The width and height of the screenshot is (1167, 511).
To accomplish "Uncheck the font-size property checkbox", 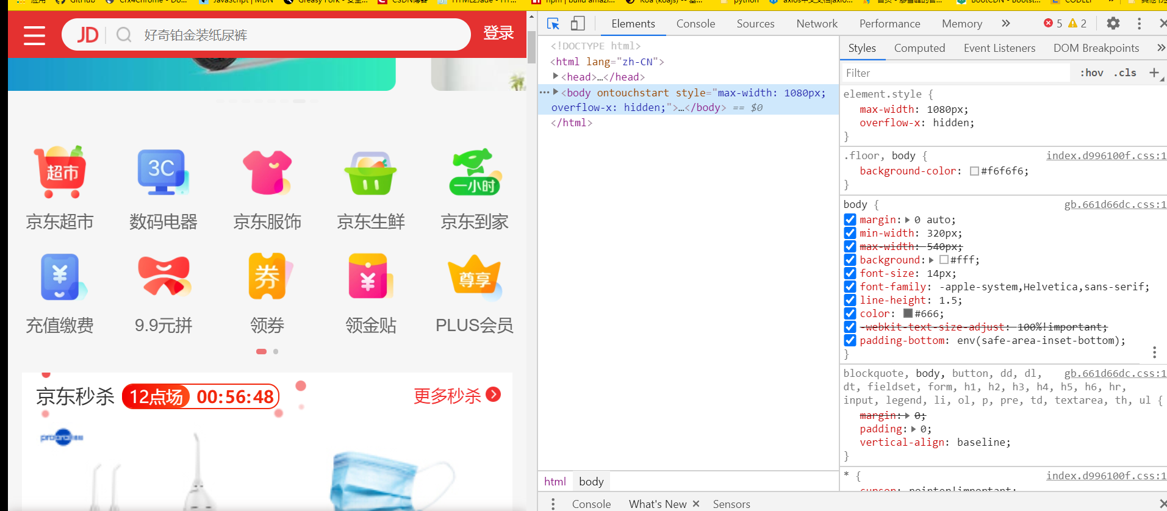I will (850, 273).
